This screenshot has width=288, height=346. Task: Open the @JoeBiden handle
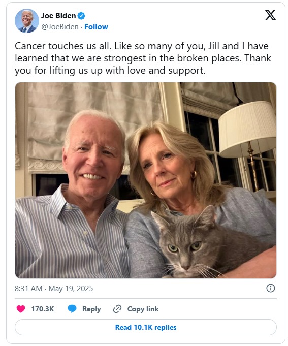click(60, 27)
